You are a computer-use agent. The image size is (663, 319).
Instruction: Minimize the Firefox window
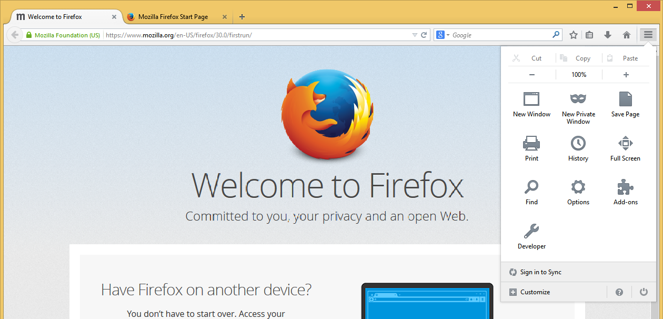[615, 6]
